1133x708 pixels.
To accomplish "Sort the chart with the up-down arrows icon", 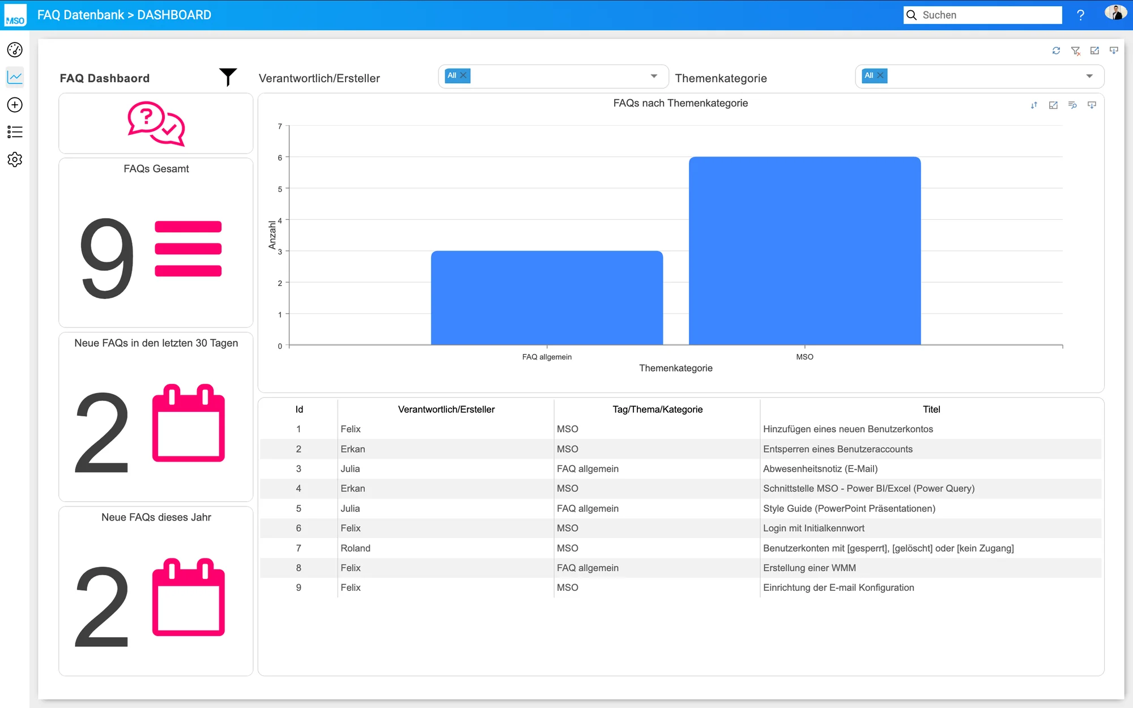I will point(1034,105).
